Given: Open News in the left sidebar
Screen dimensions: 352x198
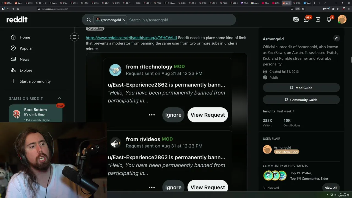Looking at the screenshot, I should [x=24, y=59].
